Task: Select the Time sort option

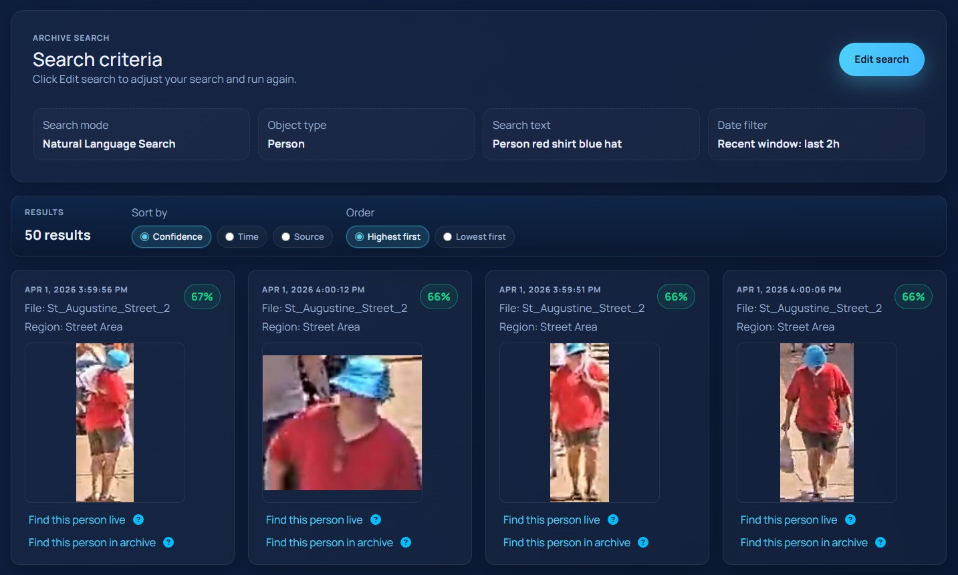Action: [x=241, y=236]
